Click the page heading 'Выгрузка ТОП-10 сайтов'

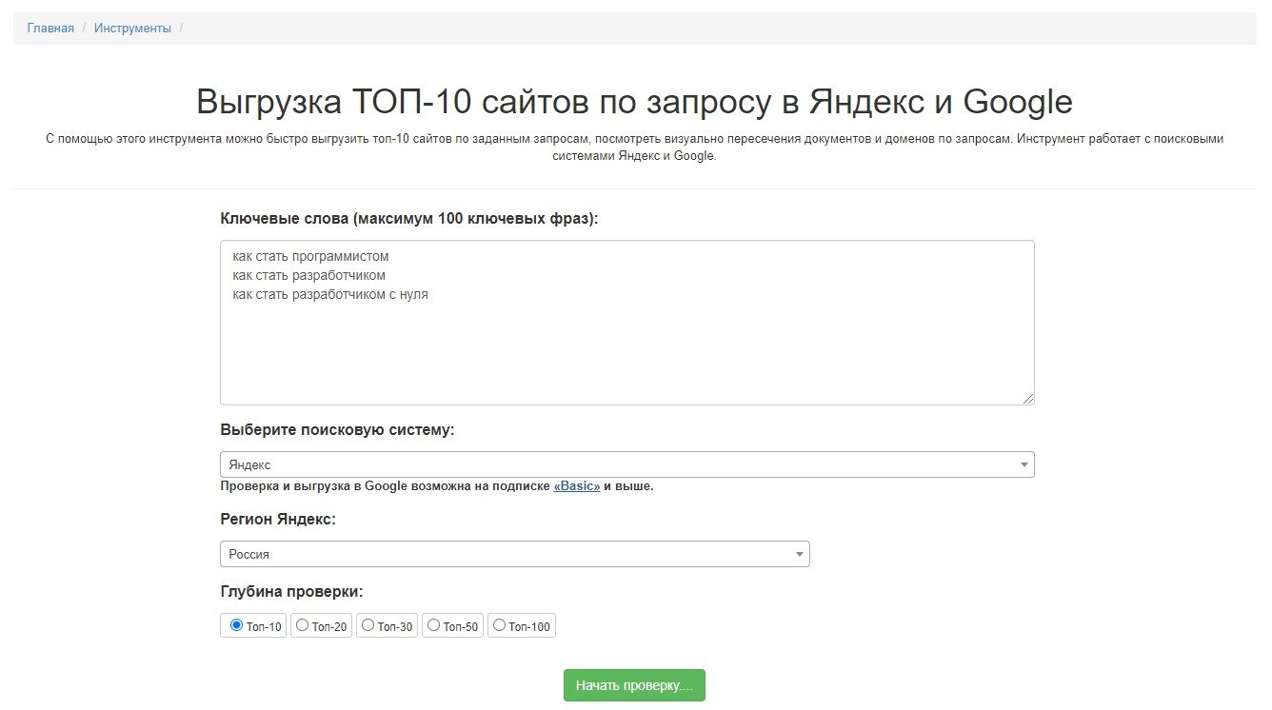pos(634,102)
